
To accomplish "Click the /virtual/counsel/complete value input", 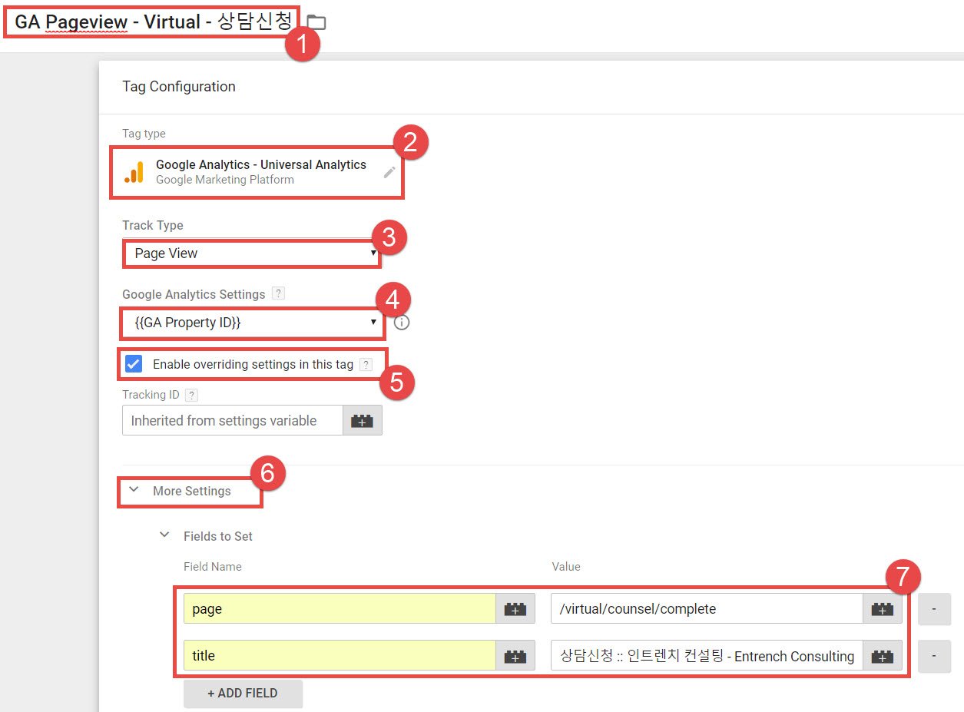I will click(707, 608).
